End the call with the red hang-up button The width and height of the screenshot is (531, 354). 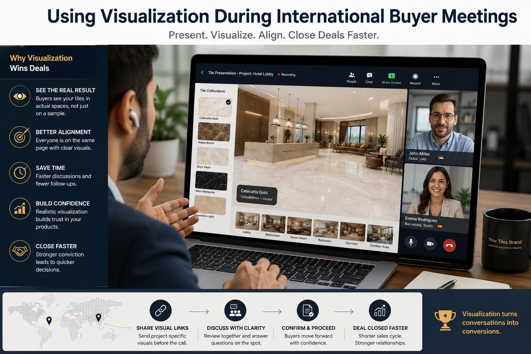[449, 245]
